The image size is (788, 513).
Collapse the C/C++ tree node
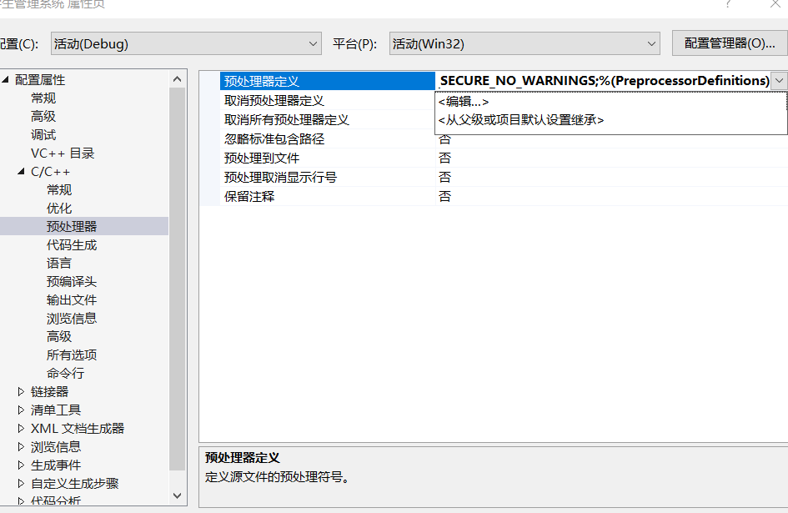21,172
